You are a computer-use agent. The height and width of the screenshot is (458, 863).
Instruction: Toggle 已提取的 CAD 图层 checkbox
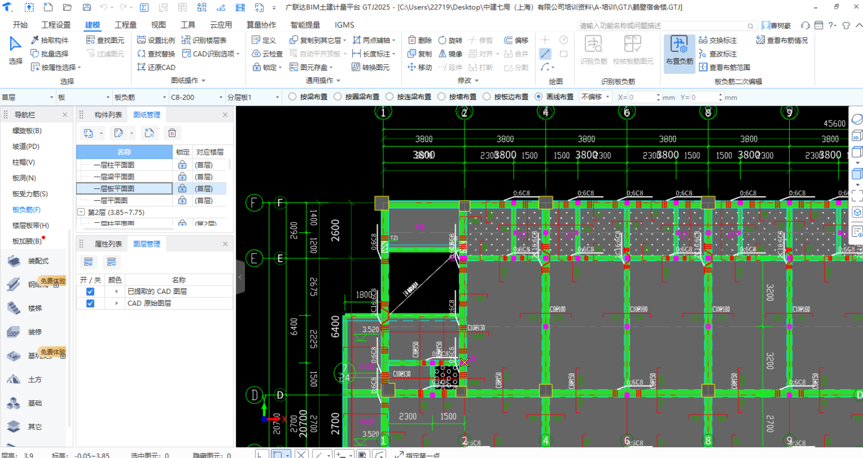point(90,291)
